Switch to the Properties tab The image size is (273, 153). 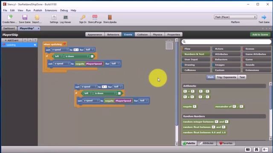click(174, 34)
